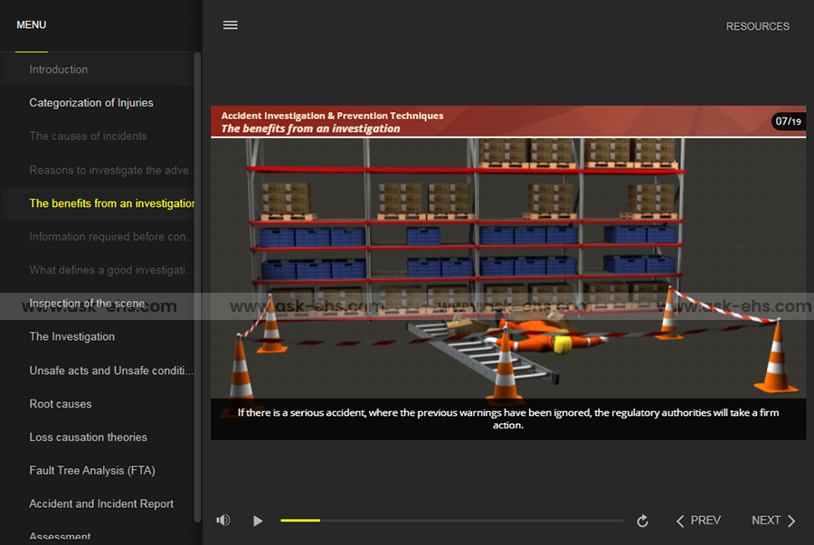Image resolution: width=814 pixels, height=545 pixels.
Task: Toggle the hamburger menu icon
Action: tap(231, 25)
